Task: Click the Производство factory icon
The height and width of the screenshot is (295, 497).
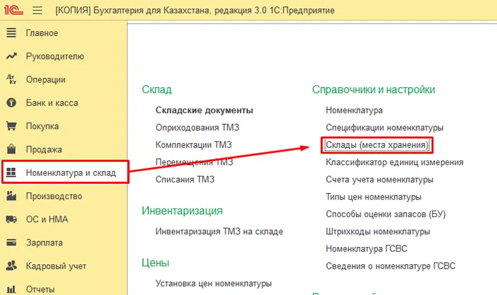Action: (x=12, y=196)
